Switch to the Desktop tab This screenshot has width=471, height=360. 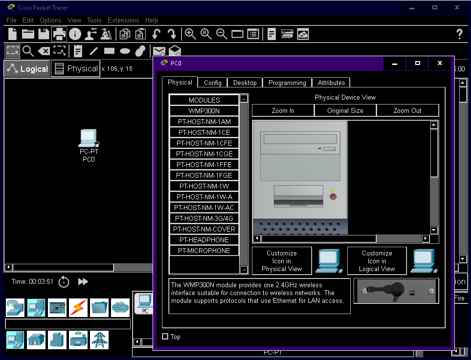pyautogui.click(x=245, y=83)
